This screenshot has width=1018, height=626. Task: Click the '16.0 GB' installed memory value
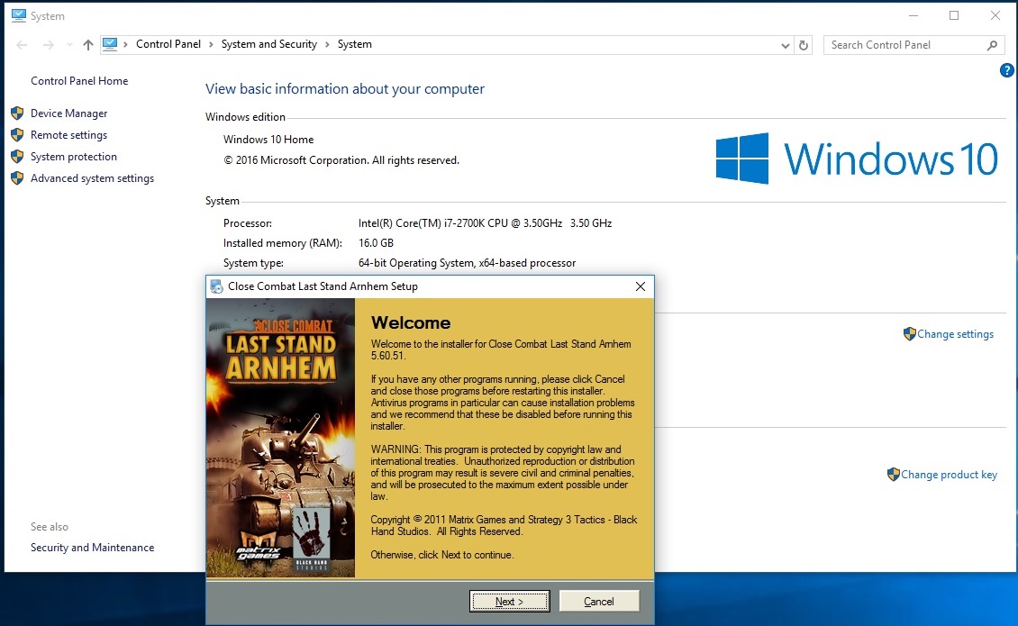[376, 243]
